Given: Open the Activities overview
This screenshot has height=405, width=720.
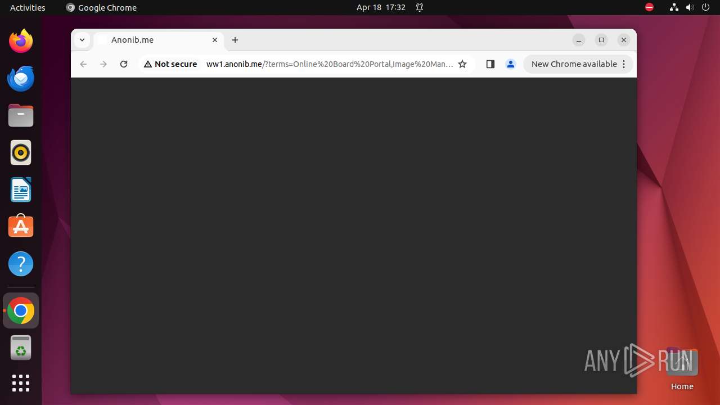Looking at the screenshot, I should [28, 7].
